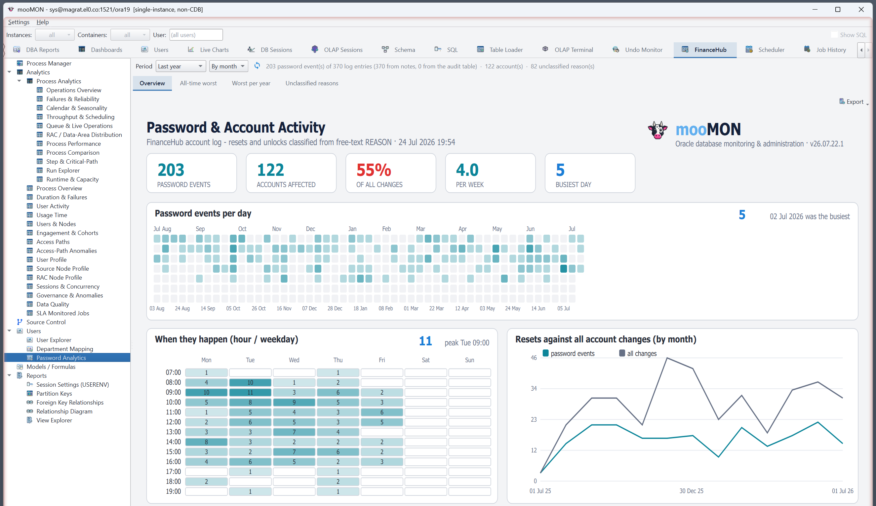Collapse the Users tree node

(x=9, y=331)
